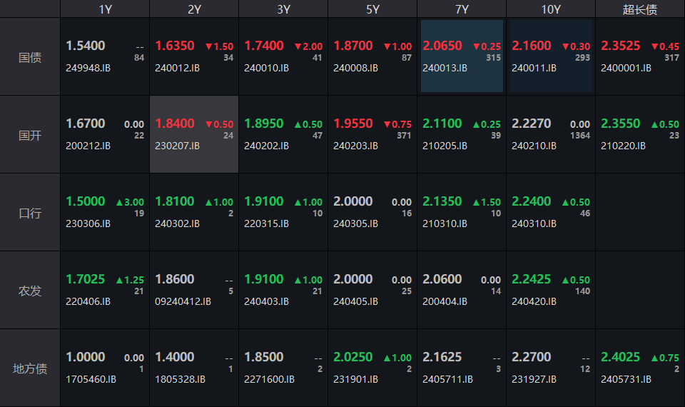Click the 1364 volume figure in 国开 10Y
This screenshot has height=407, width=685.
(580, 136)
